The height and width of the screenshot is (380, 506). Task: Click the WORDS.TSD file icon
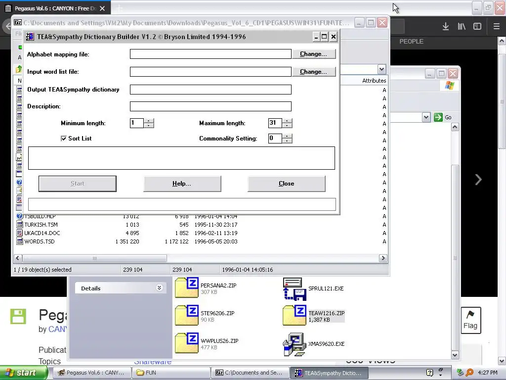coord(20,241)
